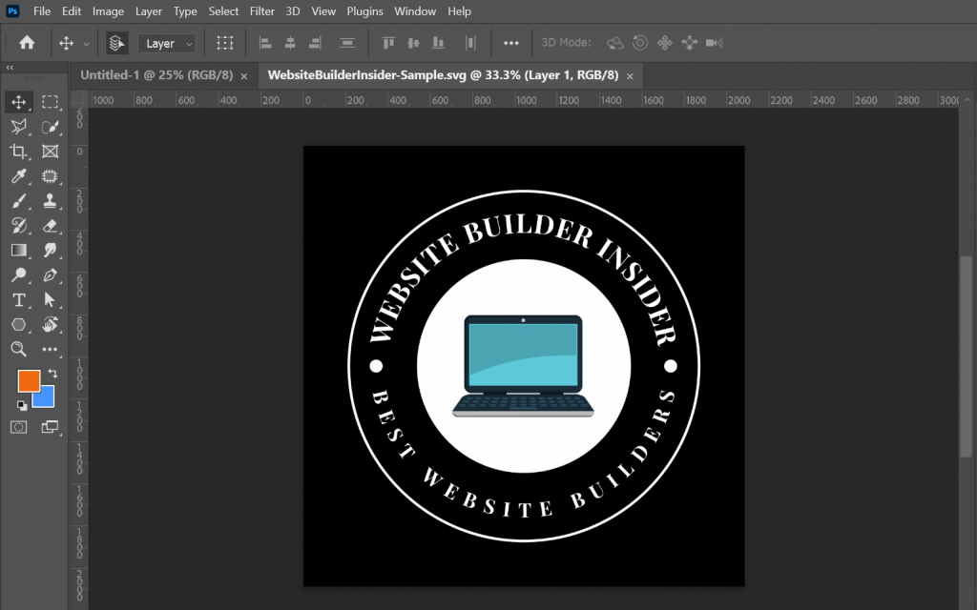Screen dimensions: 977x610
Task: Activate the Eyedropper tool
Action: [x=19, y=175]
